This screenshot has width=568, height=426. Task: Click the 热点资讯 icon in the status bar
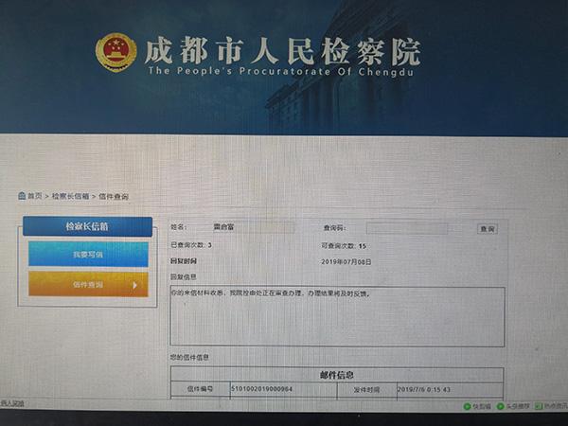pyautogui.click(x=539, y=406)
